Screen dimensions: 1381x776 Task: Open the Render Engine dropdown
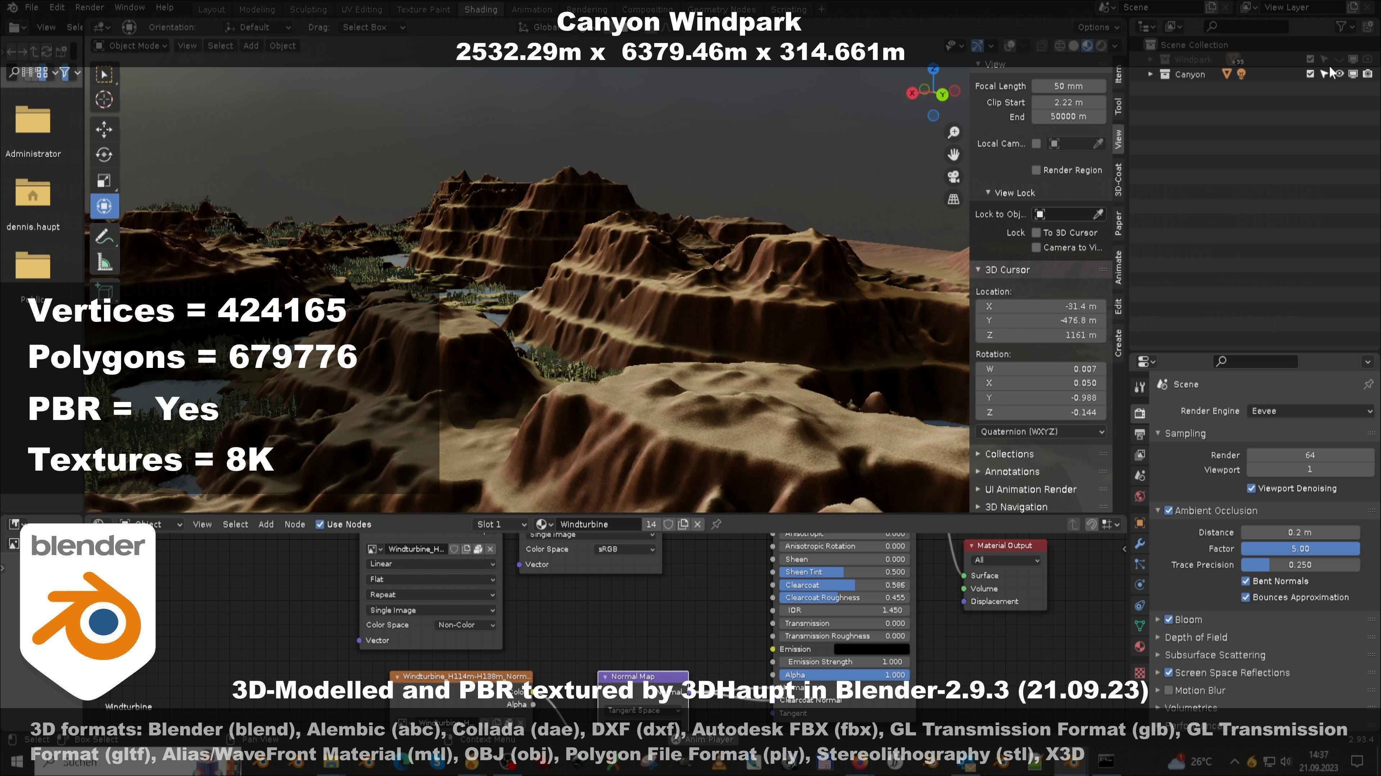pos(1310,411)
